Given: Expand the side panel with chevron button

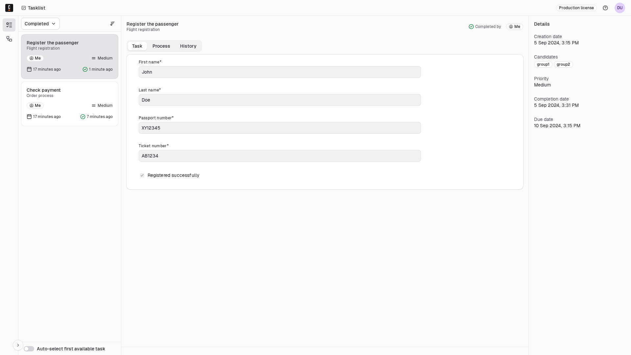Looking at the screenshot, I should coord(18,345).
